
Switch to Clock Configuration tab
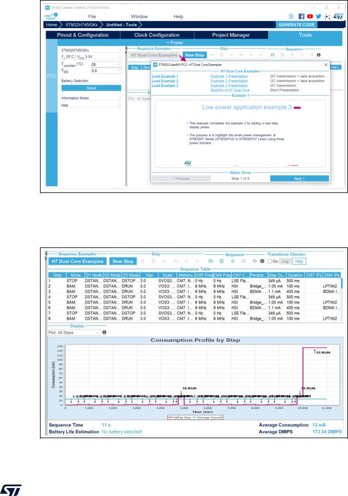[157, 35]
